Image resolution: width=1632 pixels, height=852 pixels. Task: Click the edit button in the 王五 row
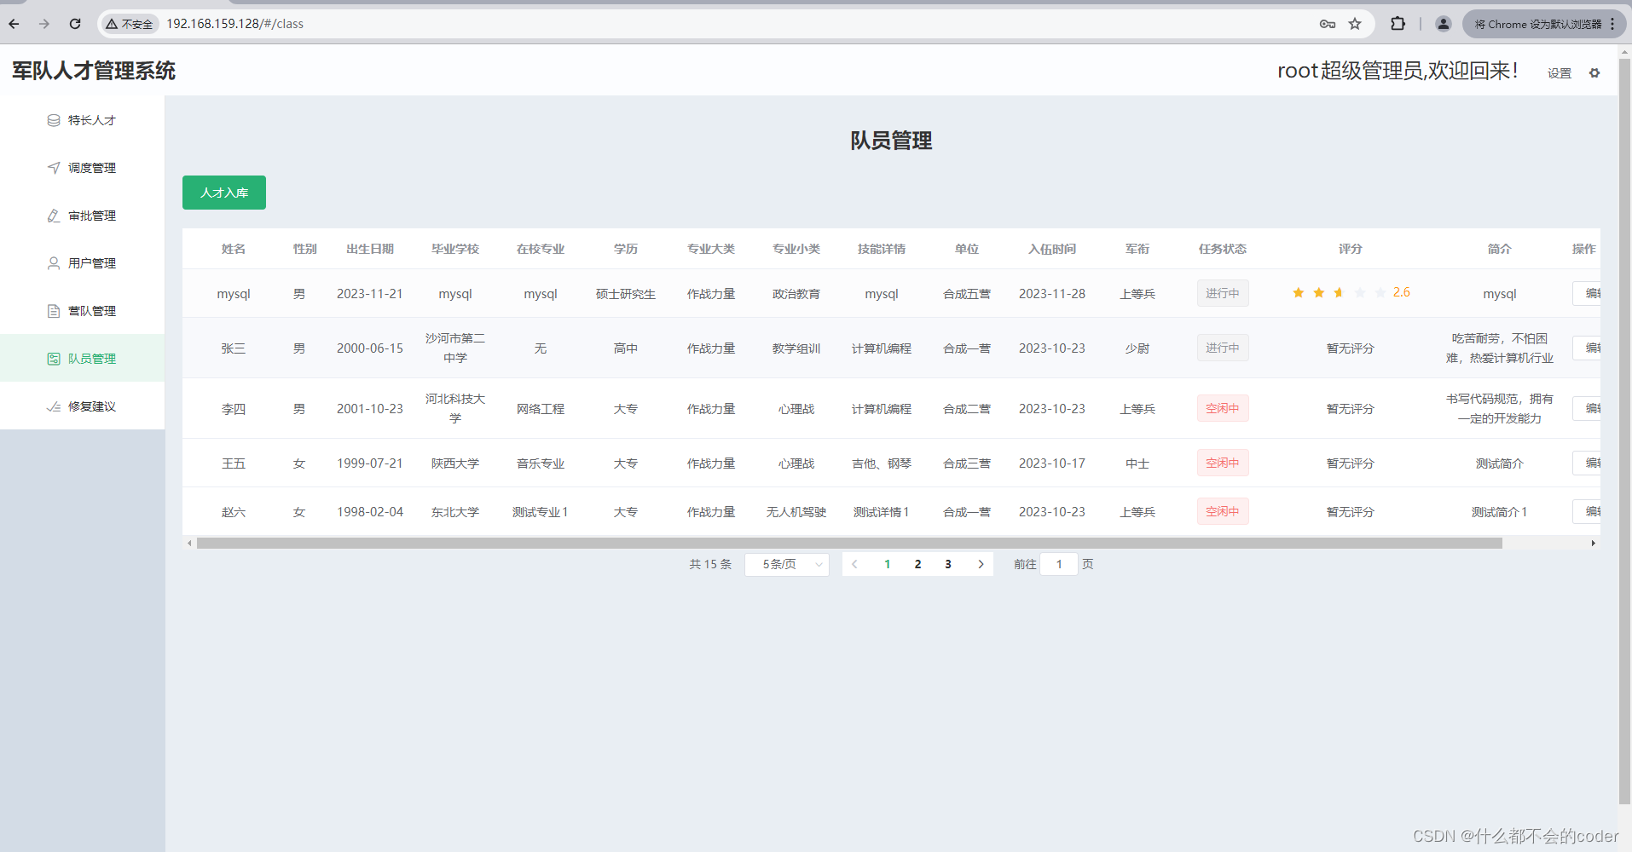click(x=1587, y=463)
